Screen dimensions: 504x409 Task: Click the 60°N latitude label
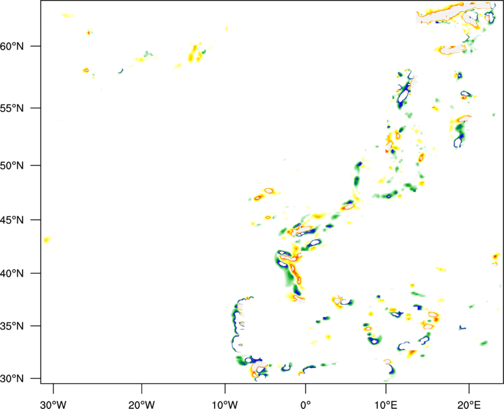coord(12,46)
